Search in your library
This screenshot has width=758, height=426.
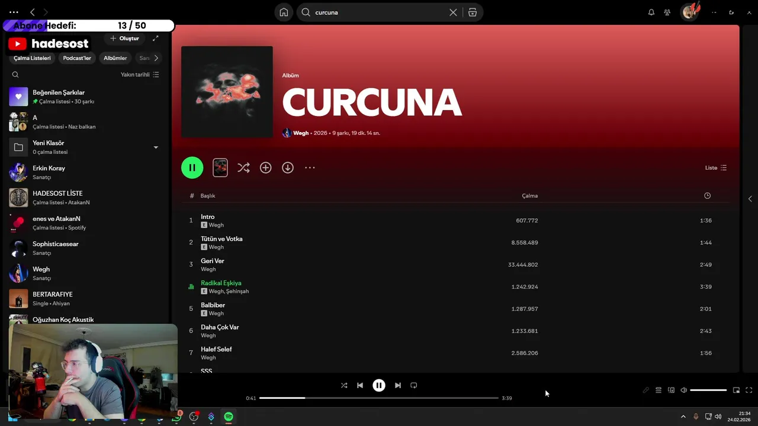point(15,75)
